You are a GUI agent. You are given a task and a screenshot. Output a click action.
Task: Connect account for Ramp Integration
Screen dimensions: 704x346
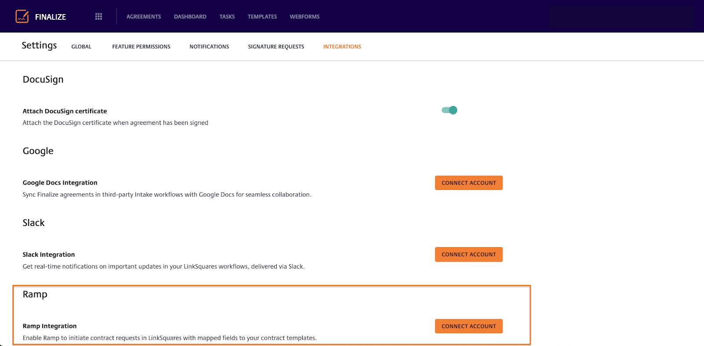(469, 326)
